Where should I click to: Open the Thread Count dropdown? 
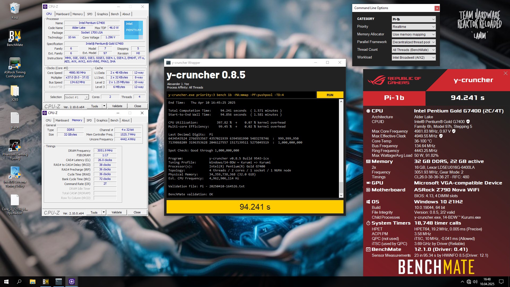(x=414, y=50)
